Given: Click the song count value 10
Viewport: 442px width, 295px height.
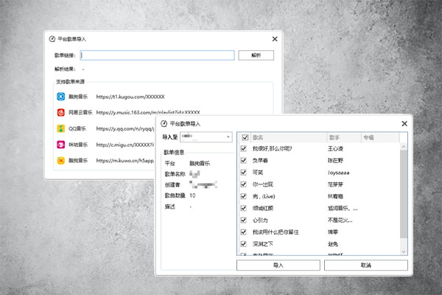Looking at the screenshot, I should coord(192,195).
